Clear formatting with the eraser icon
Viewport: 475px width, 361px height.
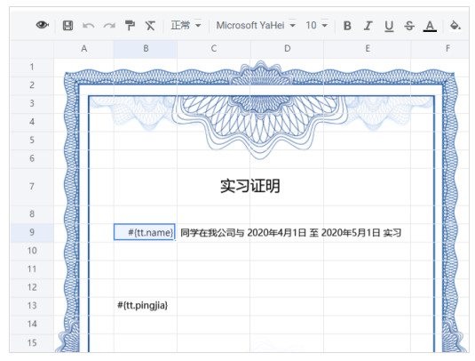tap(150, 26)
